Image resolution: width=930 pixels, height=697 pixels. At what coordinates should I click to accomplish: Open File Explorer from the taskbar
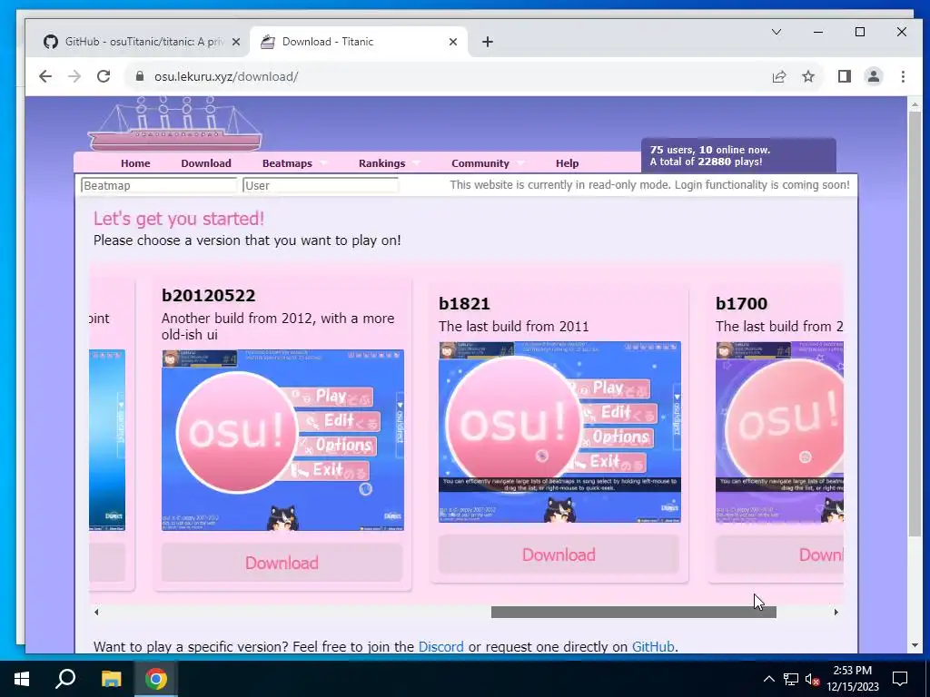pyautogui.click(x=111, y=679)
